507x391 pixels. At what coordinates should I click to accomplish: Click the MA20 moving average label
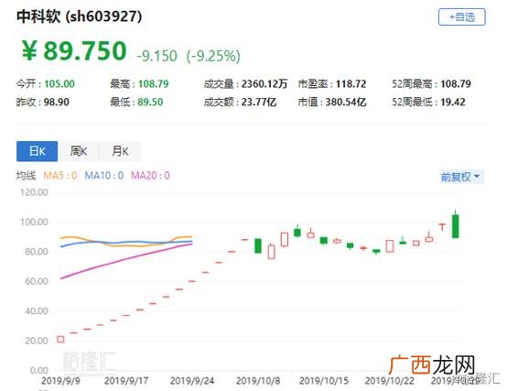(150, 176)
